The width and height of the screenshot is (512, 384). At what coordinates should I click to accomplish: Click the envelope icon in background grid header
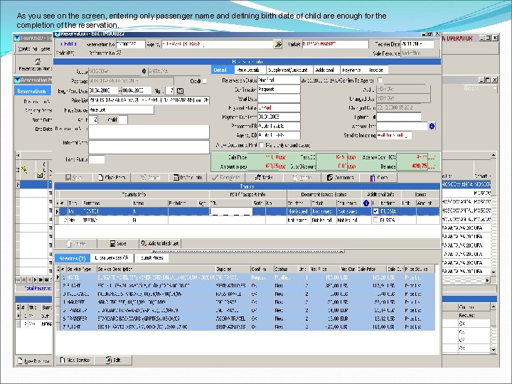40,176
